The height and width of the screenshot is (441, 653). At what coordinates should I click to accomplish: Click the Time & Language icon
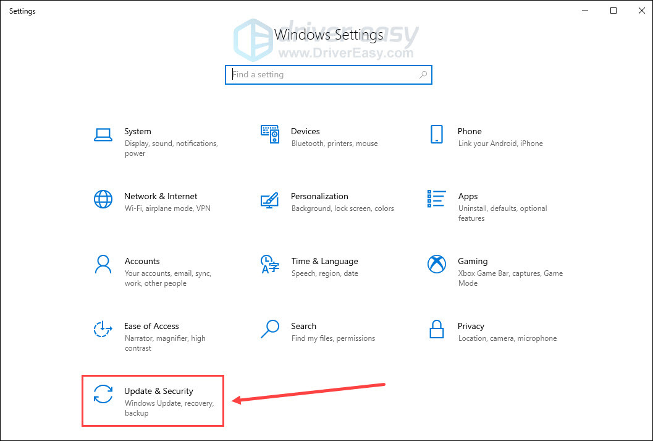[x=269, y=264]
